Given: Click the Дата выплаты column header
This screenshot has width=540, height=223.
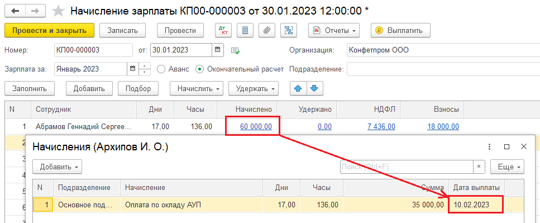Looking at the screenshot, I should pos(477,187).
